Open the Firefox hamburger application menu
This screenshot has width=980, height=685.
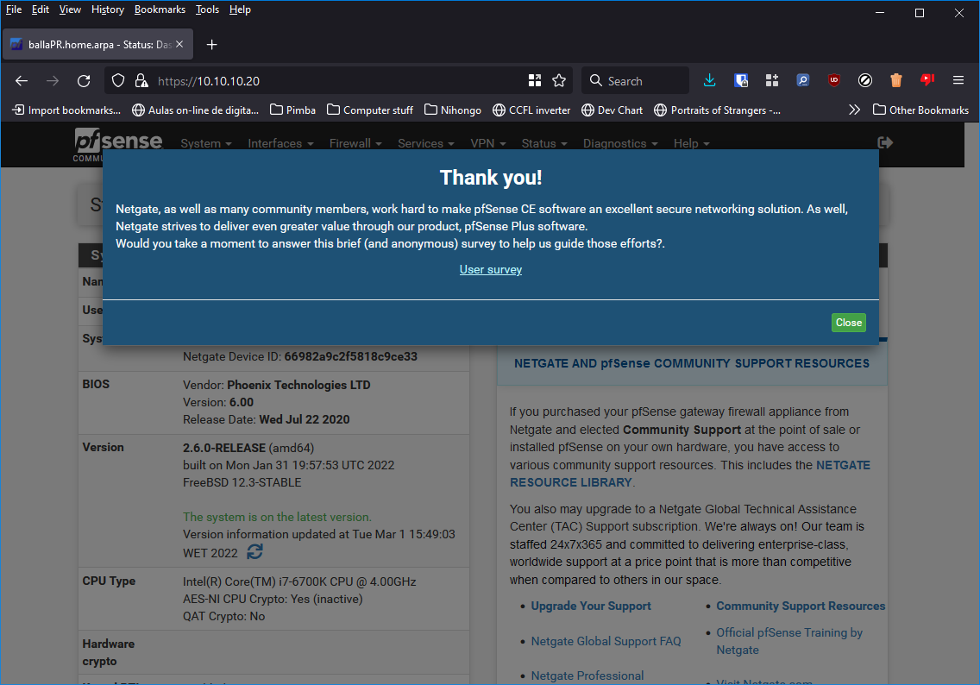tap(958, 80)
